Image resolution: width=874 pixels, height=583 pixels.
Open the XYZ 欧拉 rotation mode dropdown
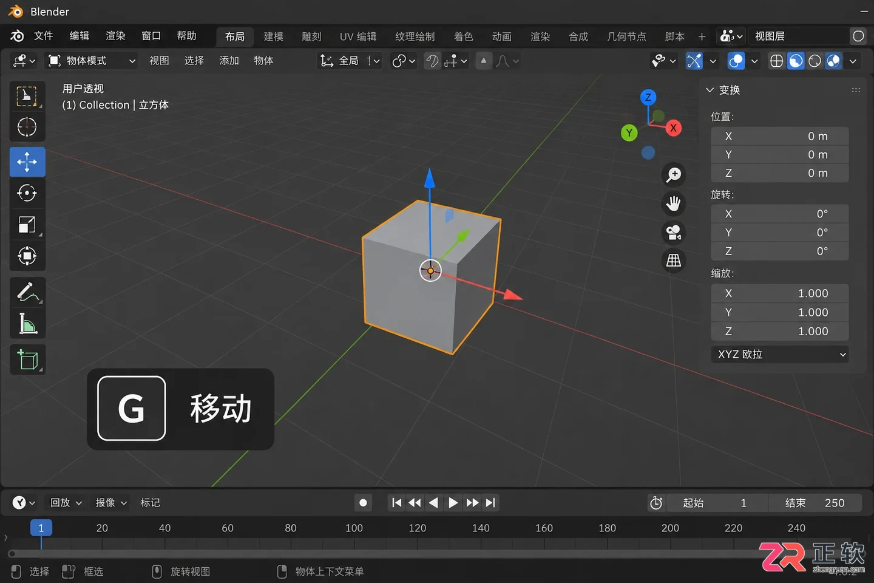(x=780, y=355)
